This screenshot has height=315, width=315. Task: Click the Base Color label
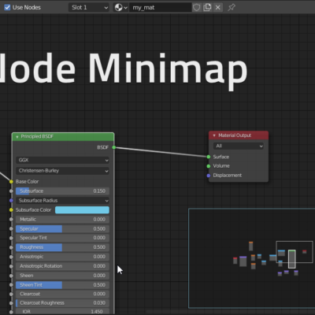click(x=27, y=182)
